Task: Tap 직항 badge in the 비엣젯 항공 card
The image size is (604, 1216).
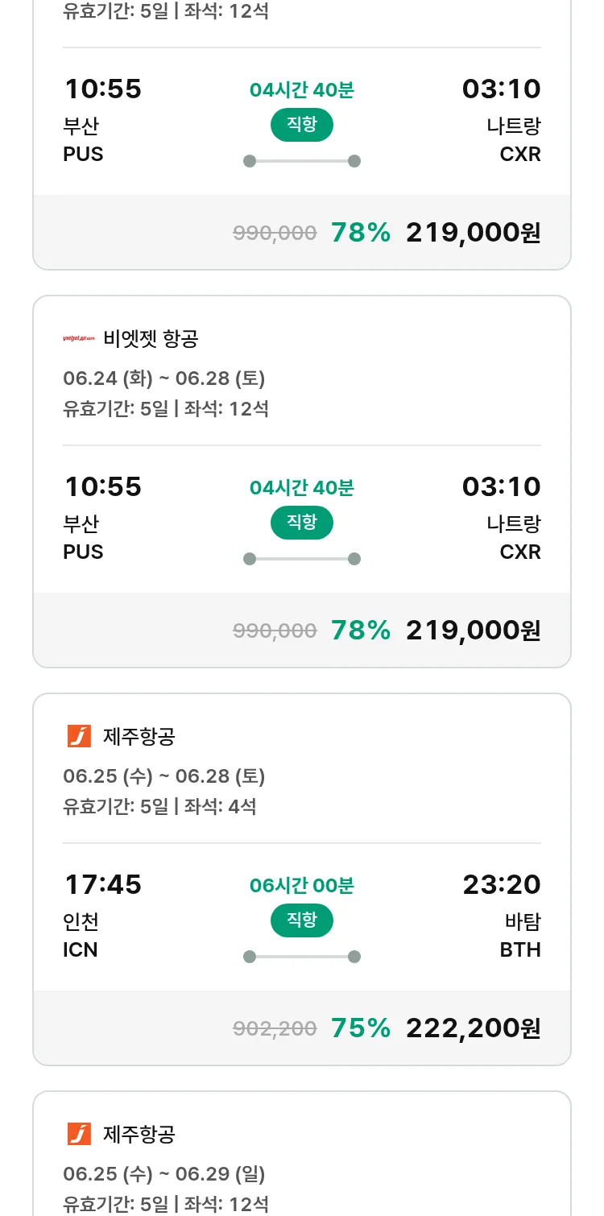Action: 301,523
